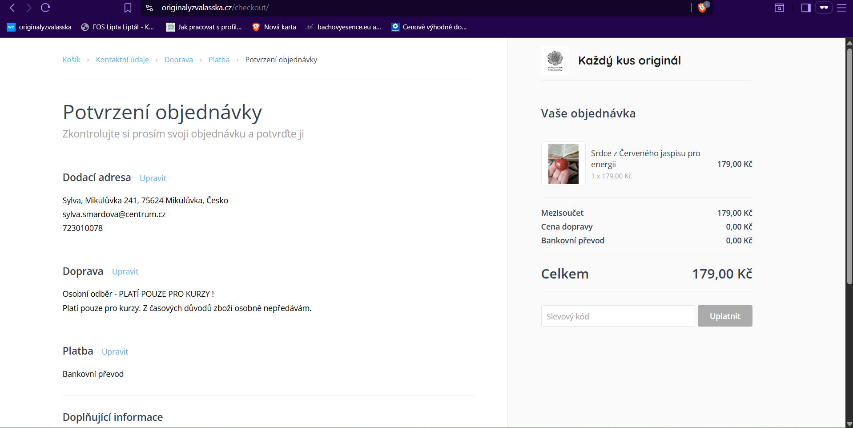
Task: Toggle the browser sidebar panel
Action: point(805,8)
